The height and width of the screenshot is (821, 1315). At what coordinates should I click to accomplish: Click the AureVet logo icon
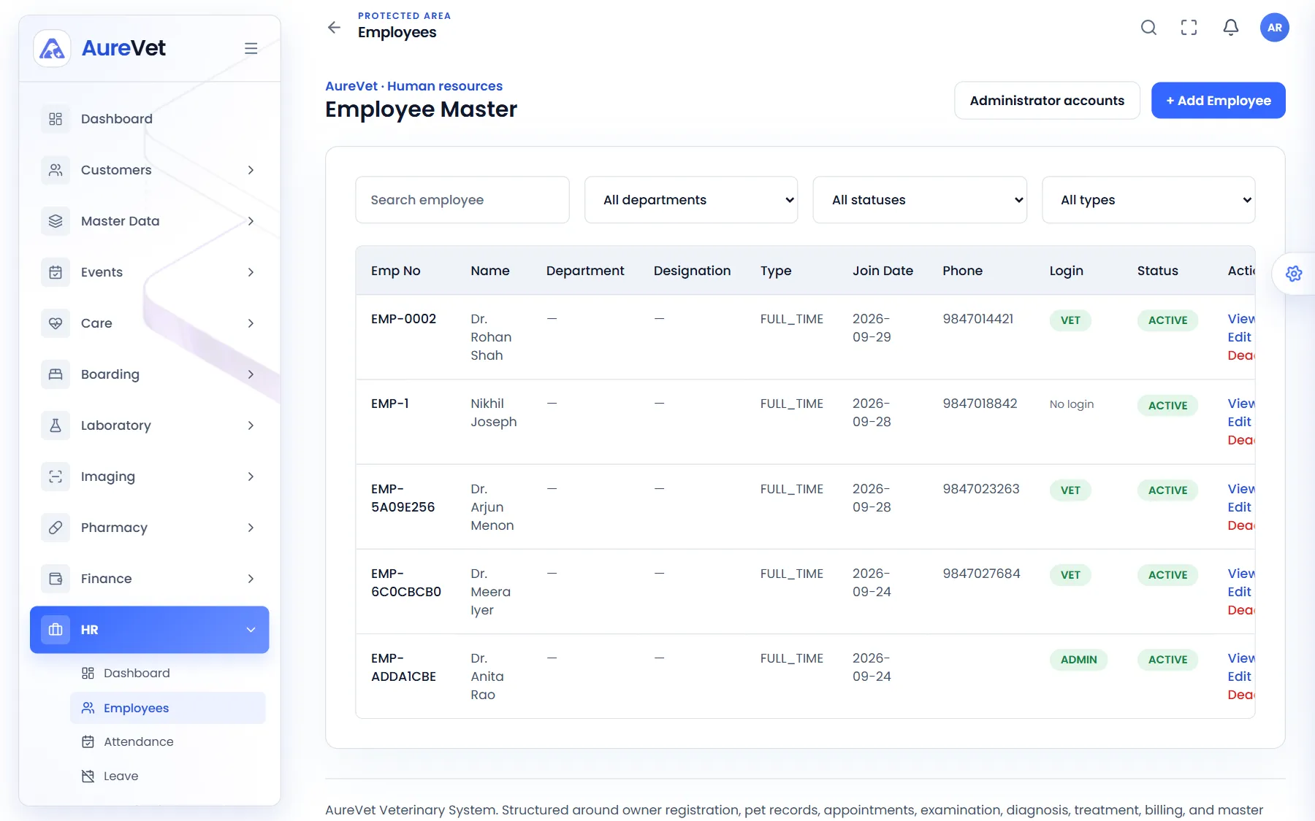(x=52, y=48)
